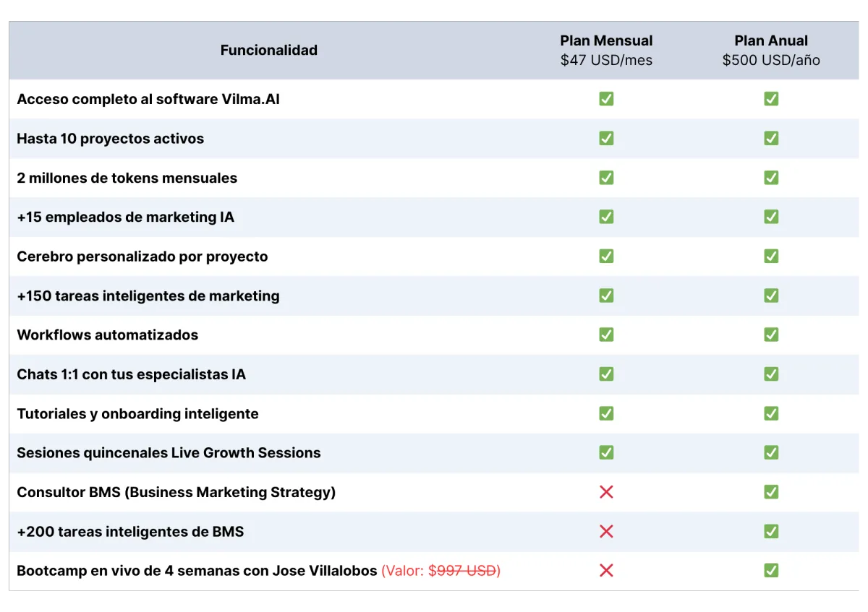This screenshot has height=612, width=868.
Task: Click annual checkmark for Hasta 10 proyectos activos
Action: 771,138
